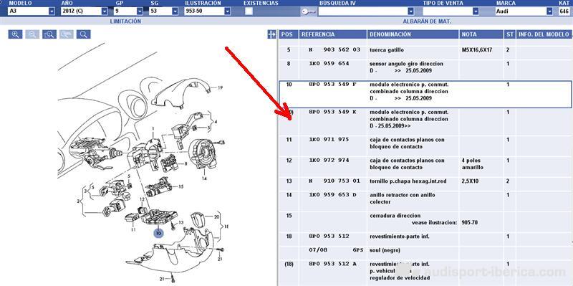Viewport: 573px width, 286px height.
Task: Click the panel splitter arrows icon
Action: [x=271, y=34]
